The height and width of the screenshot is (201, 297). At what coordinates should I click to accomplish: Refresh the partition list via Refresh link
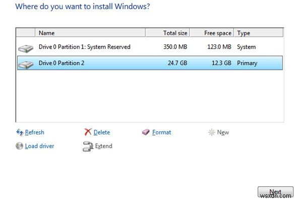pyautogui.click(x=34, y=132)
